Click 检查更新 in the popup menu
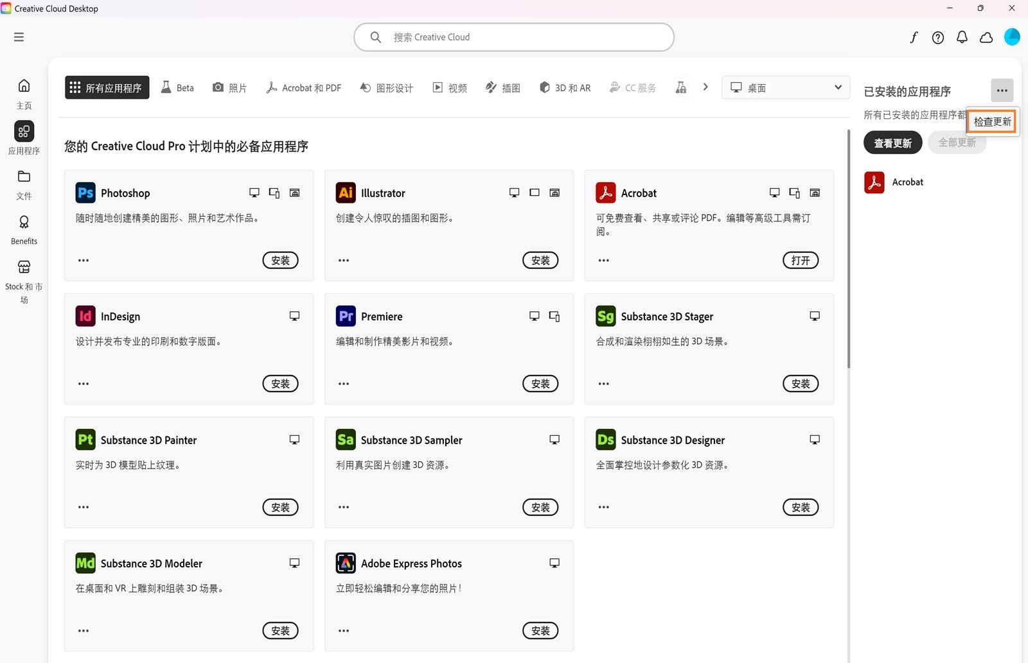This screenshot has width=1028, height=663. (x=991, y=121)
